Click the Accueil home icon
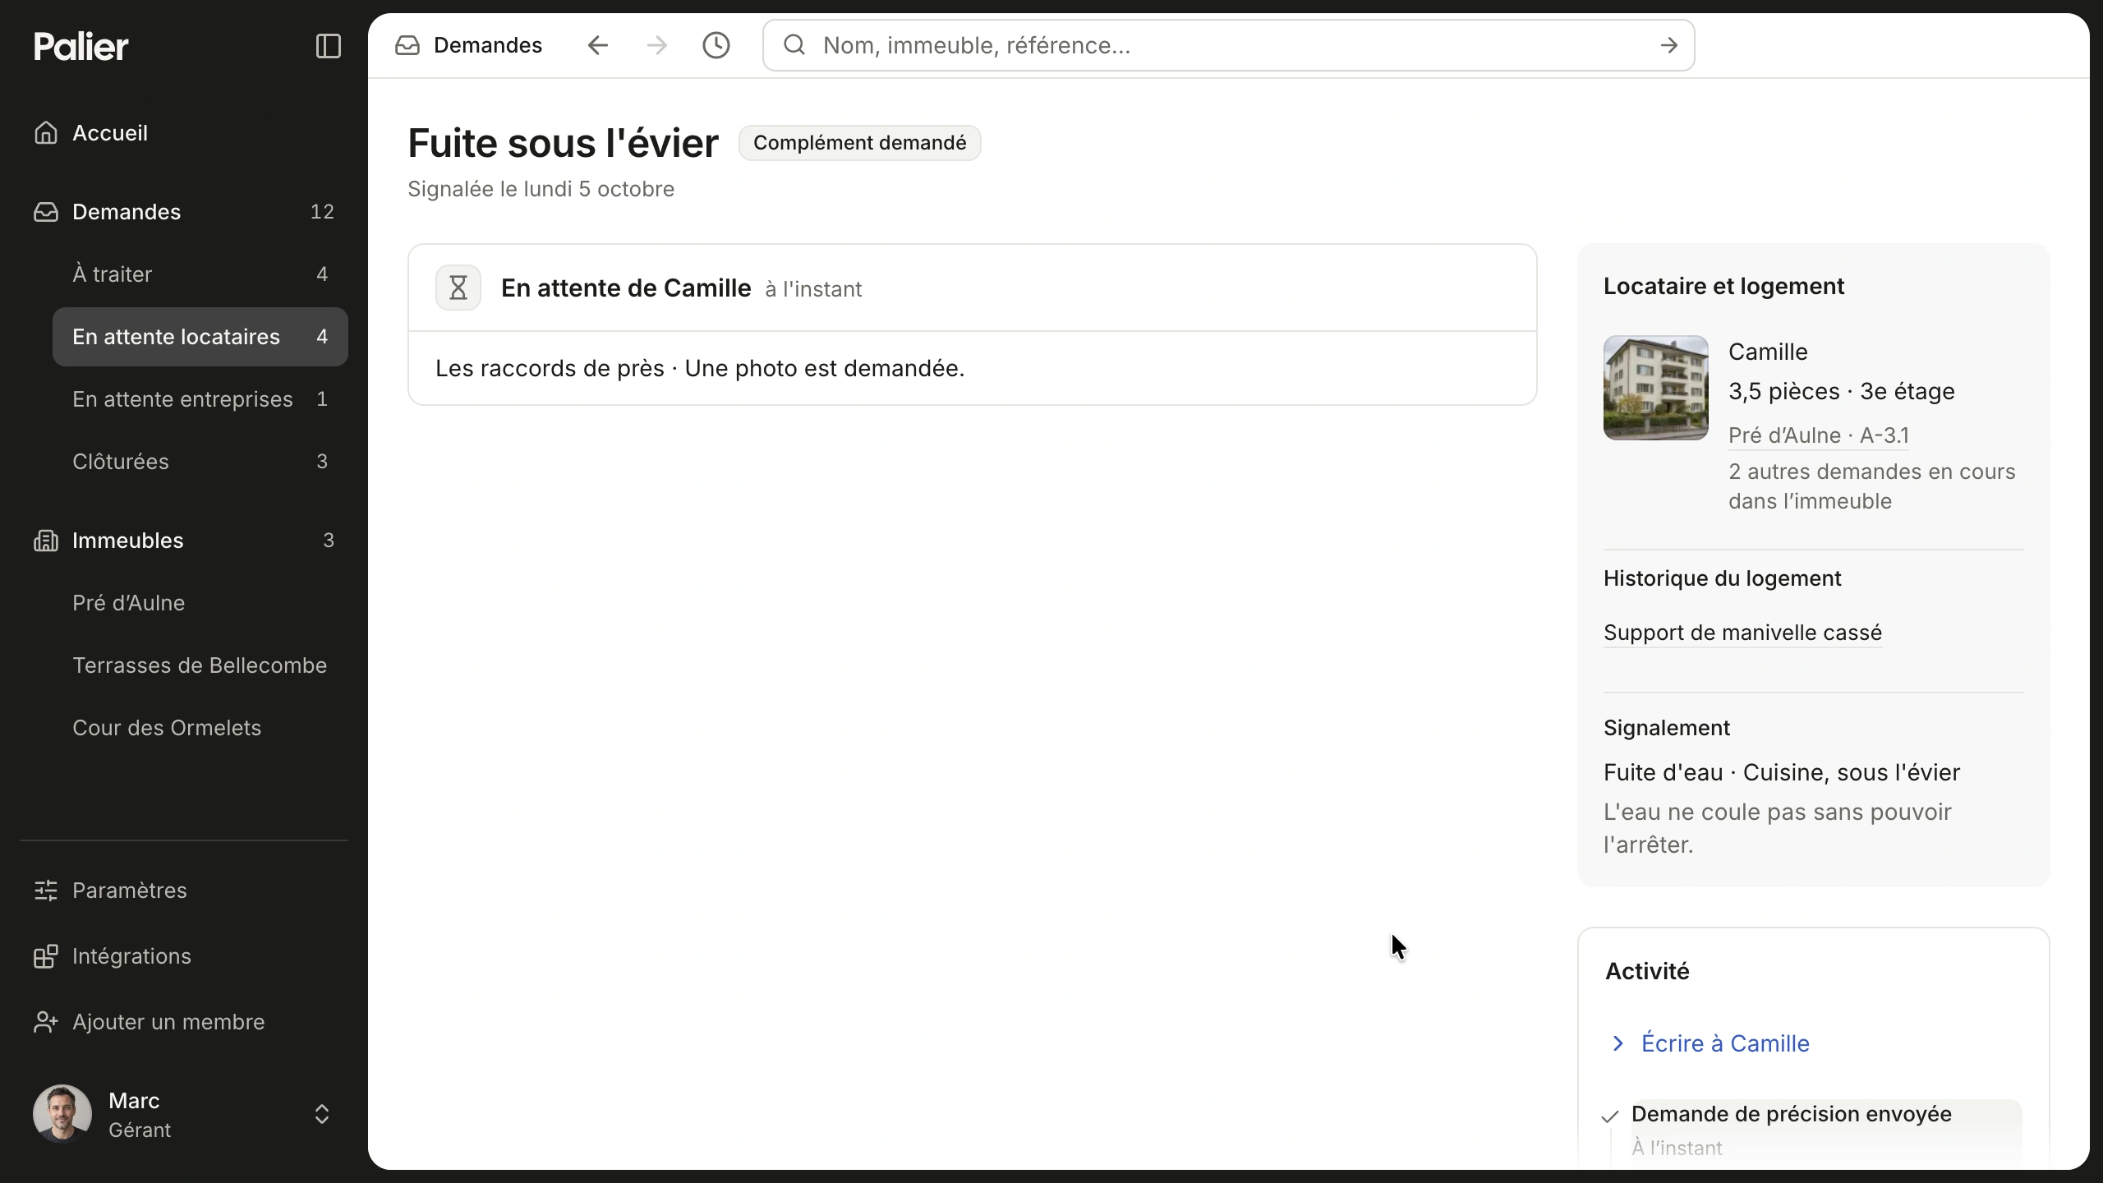 (x=46, y=132)
